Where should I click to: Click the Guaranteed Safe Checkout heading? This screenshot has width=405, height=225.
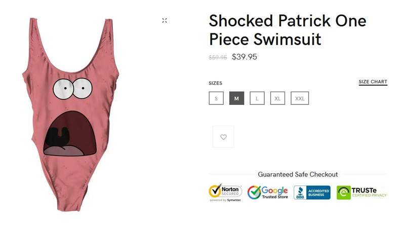click(298, 174)
